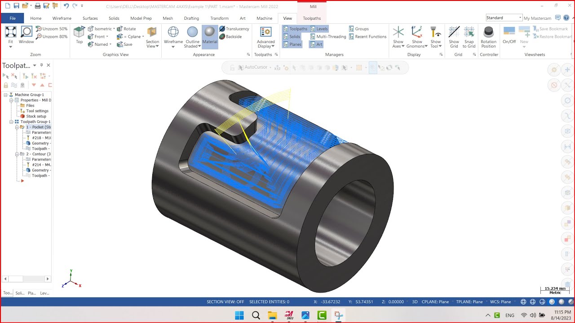The image size is (575, 323).
Task: Click the Z coordinate value field
Action: pyautogui.click(x=395, y=302)
